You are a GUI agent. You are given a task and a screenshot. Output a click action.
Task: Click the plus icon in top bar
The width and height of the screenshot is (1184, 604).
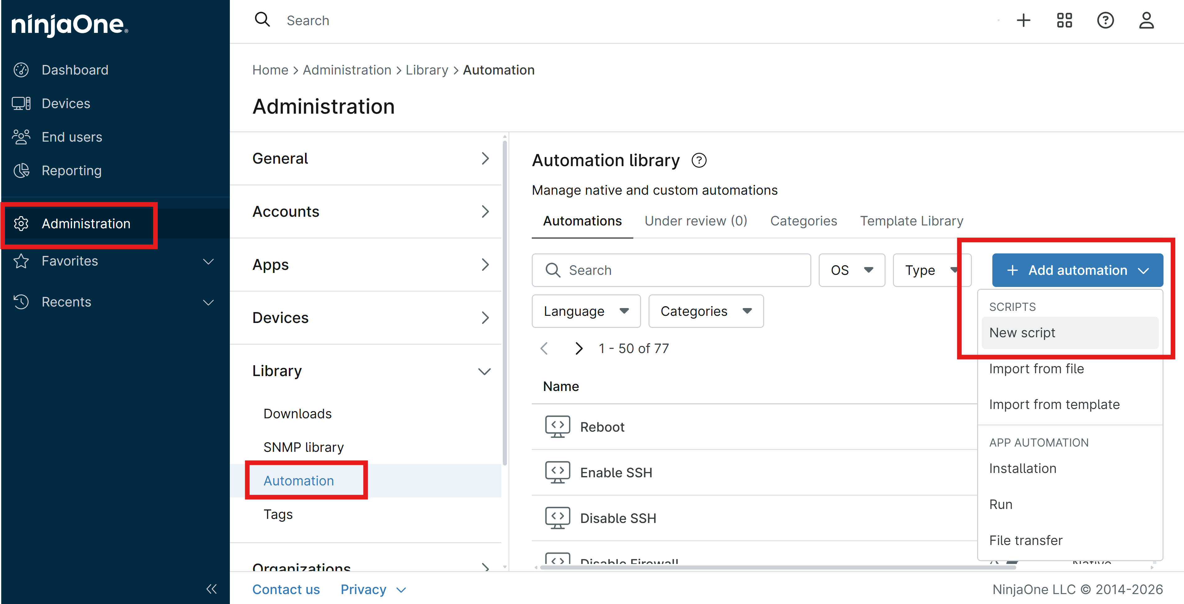click(1024, 20)
